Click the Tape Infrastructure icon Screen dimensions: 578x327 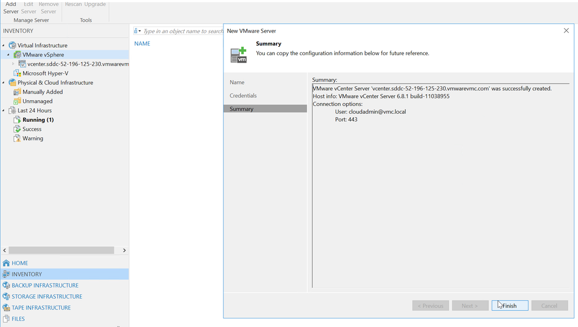coord(6,307)
